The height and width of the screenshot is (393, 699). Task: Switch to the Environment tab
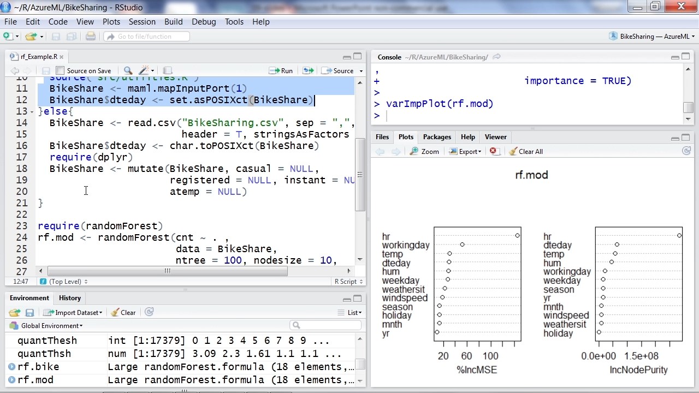pyautogui.click(x=29, y=298)
